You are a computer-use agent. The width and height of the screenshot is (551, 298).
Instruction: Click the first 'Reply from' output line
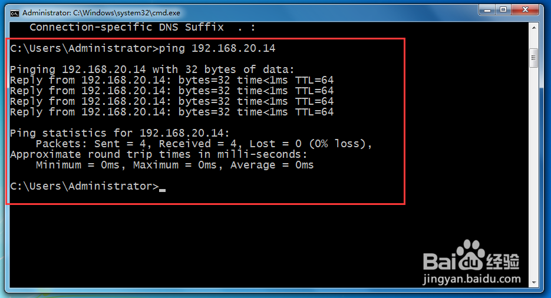pyautogui.click(x=171, y=80)
